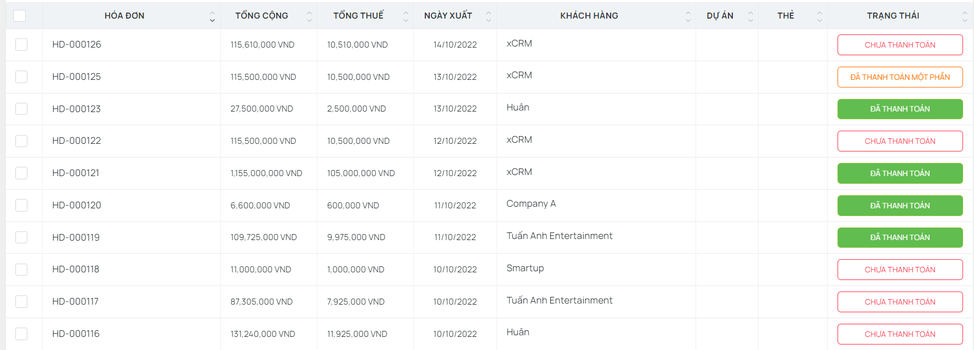The width and height of the screenshot is (974, 350).
Task: Sort by the TỔNG THUẾ column arrows
Action: pyautogui.click(x=406, y=16)
